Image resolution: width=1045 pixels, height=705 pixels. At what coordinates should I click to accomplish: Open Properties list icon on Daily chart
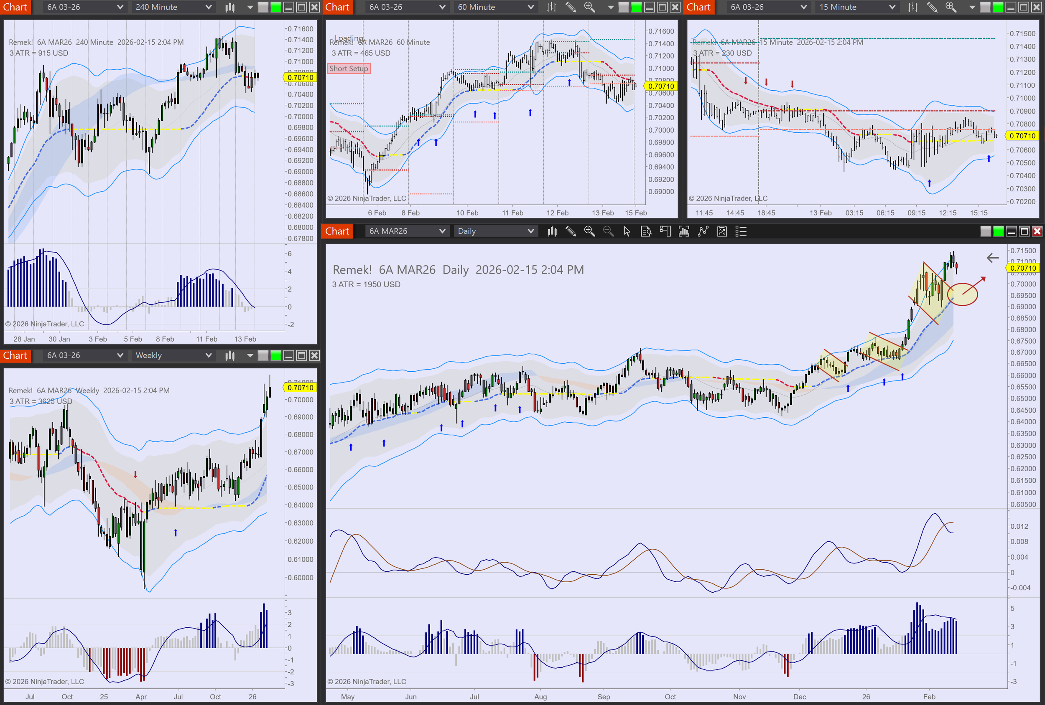(x=741, y=231)
